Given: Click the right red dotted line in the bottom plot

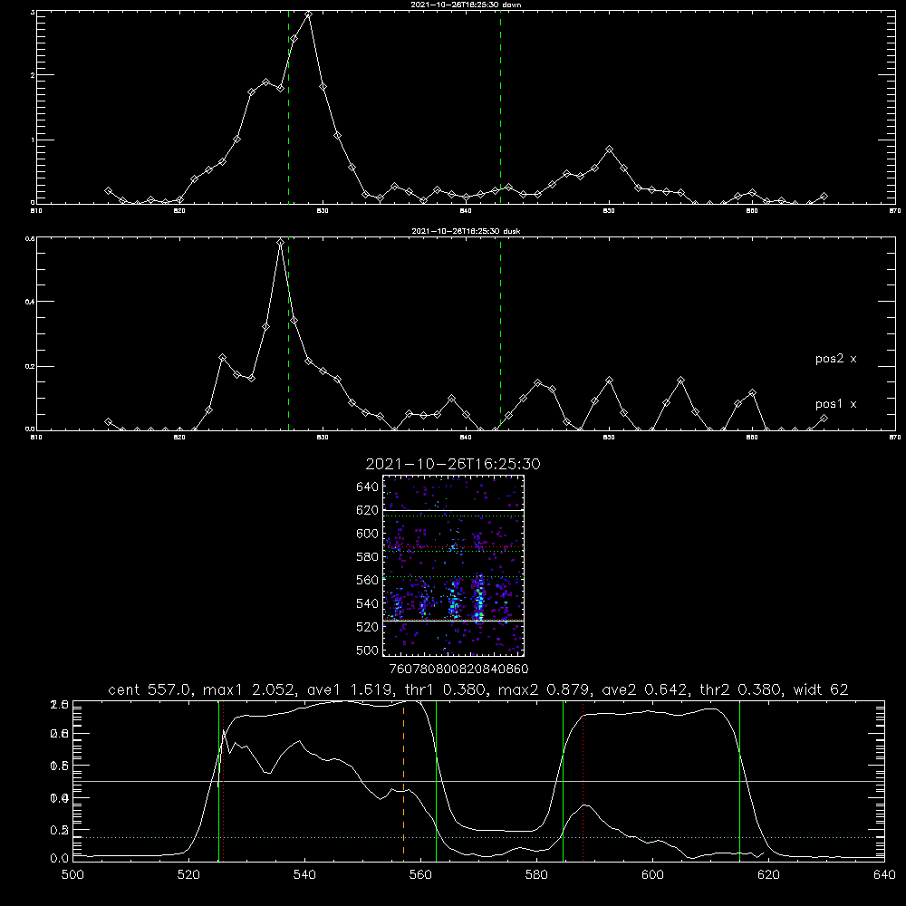Looking at the screenshot, I should coord(583,780).
